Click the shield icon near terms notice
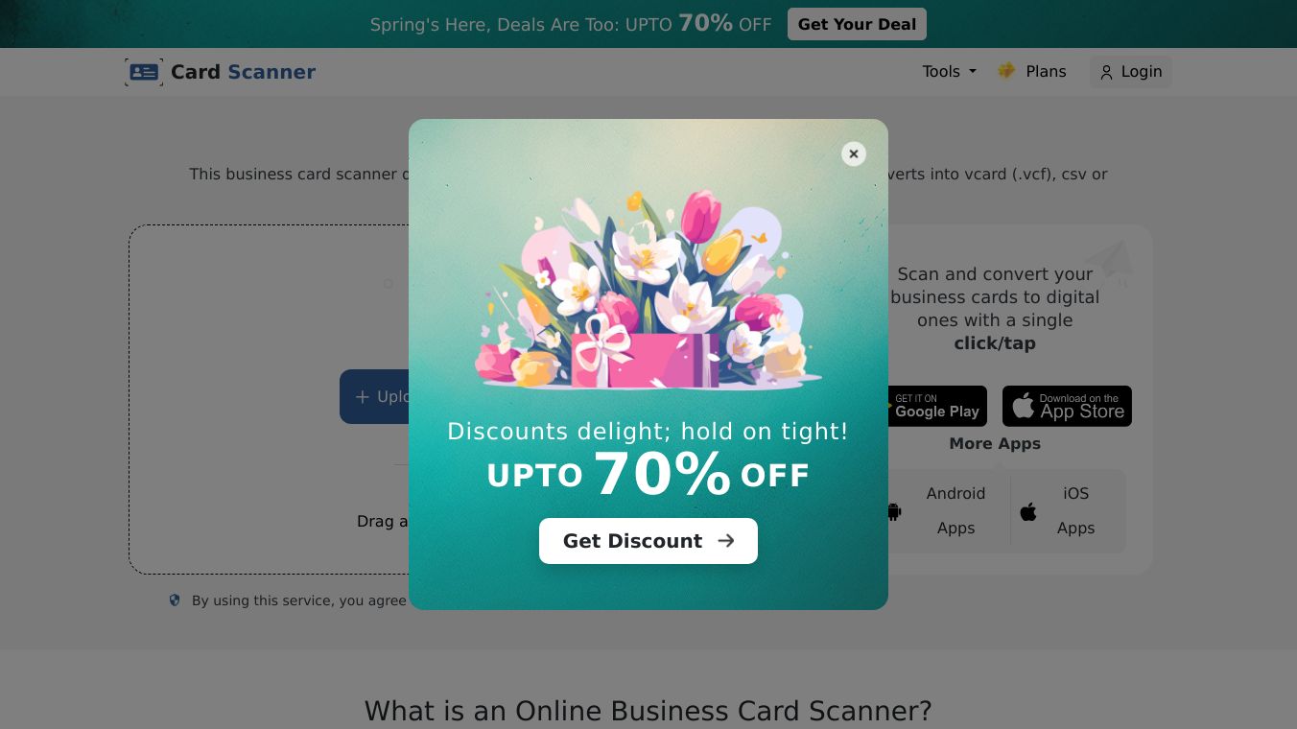This screenshot has height=729, width=1297. [x=175, y=600]
